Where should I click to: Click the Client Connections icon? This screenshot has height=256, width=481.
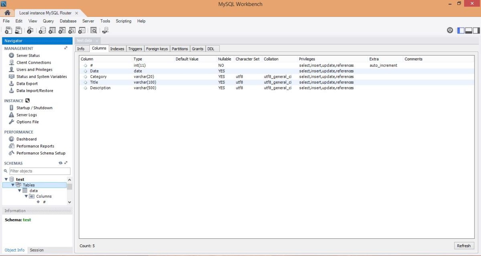pyautogui.click(x=12, y=62)
